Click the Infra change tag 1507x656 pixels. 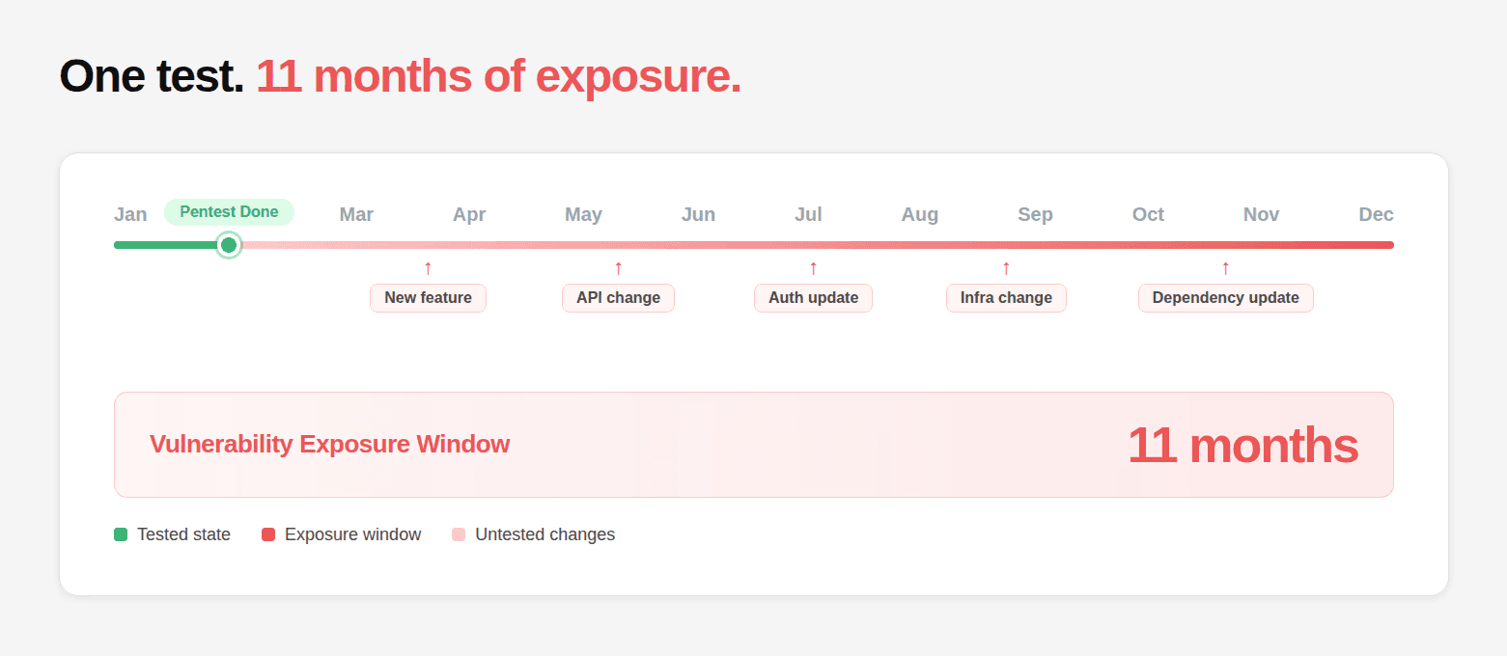tap(1006, 298)
